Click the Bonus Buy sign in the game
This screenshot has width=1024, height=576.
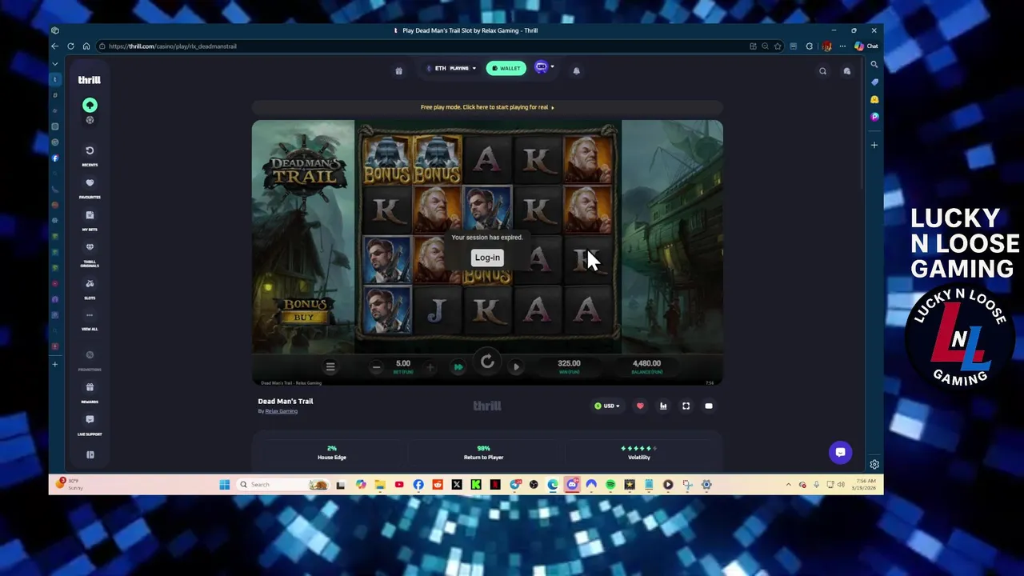point(304,310)
